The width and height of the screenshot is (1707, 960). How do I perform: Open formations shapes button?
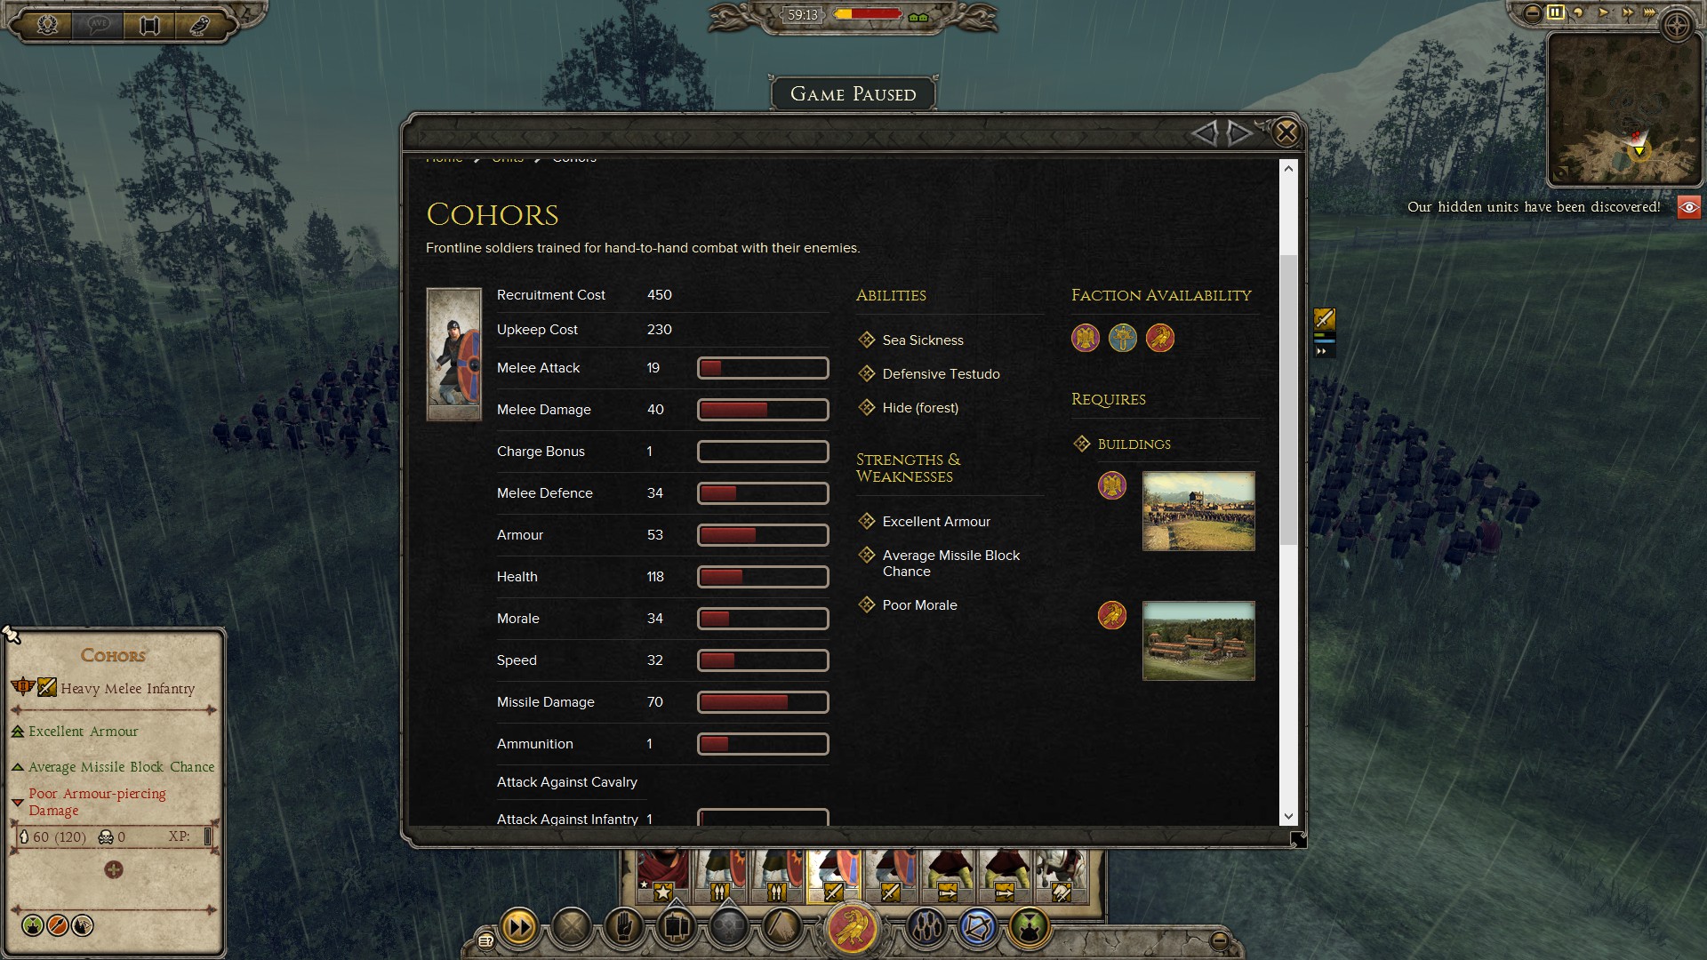[729, 928]
